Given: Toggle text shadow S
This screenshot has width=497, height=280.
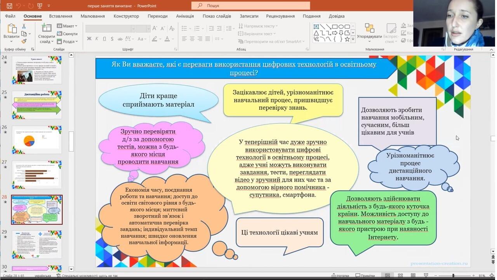Looking at the screenshot, I should click(x=112, y=39).
